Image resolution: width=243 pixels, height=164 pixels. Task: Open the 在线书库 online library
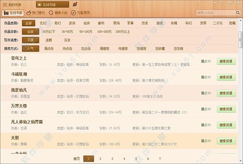13,13
